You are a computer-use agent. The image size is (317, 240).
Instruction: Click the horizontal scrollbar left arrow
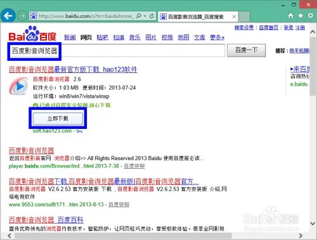pos(10,236)
